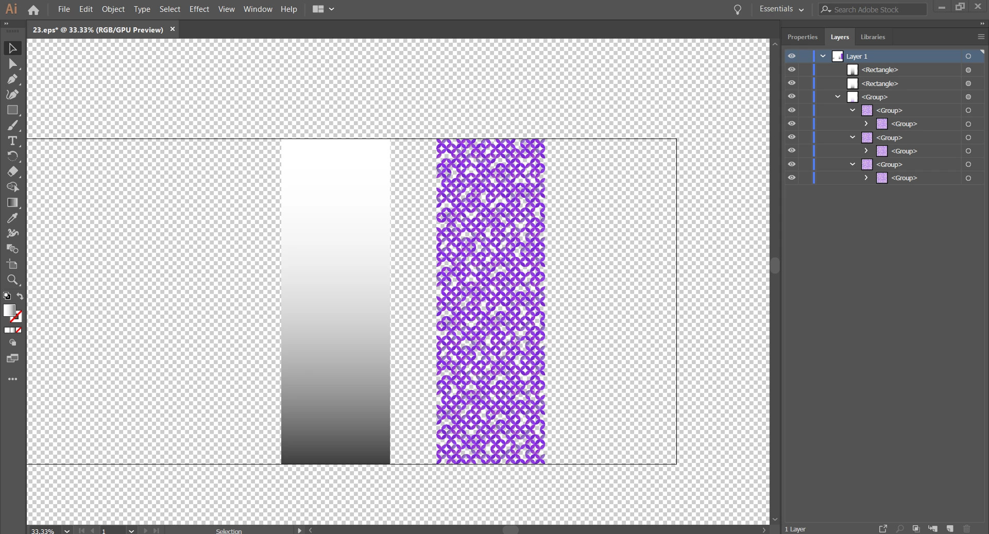Toggle visibility of second Rectangle
Screen dimensions: 989x534
(792, 83)
